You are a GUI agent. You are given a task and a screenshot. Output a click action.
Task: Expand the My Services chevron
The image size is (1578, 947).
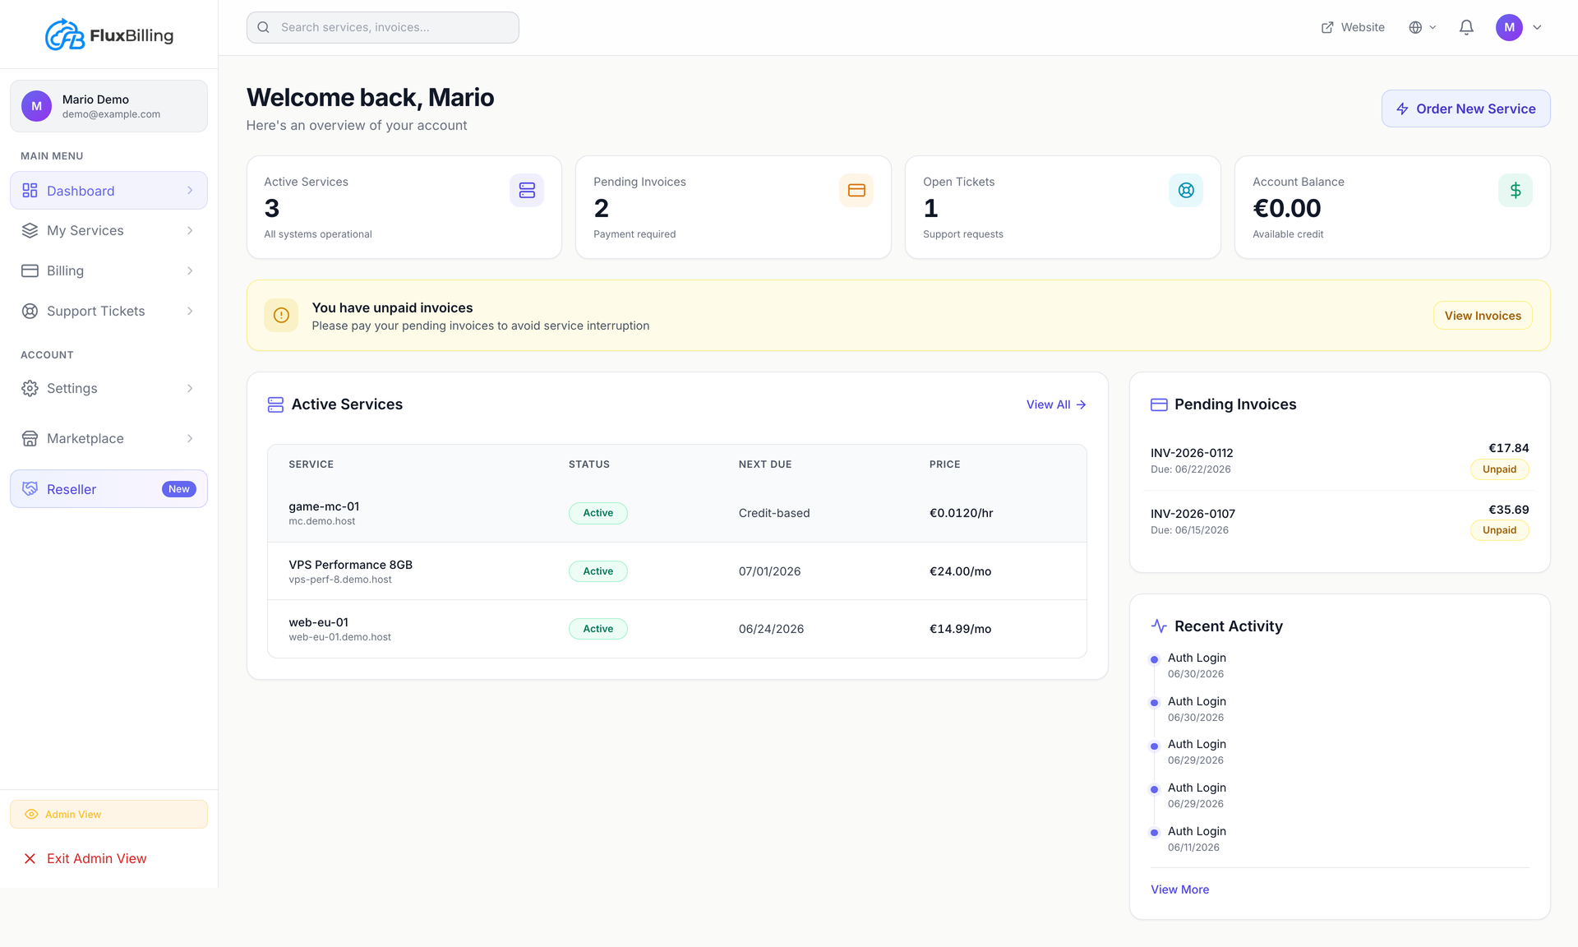point(190,230)
